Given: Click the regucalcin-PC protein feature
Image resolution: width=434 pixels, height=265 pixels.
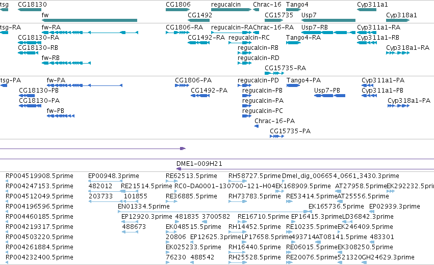Looking at the screenshot, I should click(x=247, y=116).
